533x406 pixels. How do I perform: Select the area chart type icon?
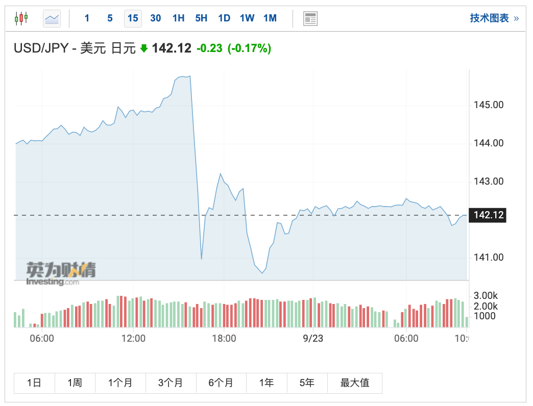(x=52, y=18)
